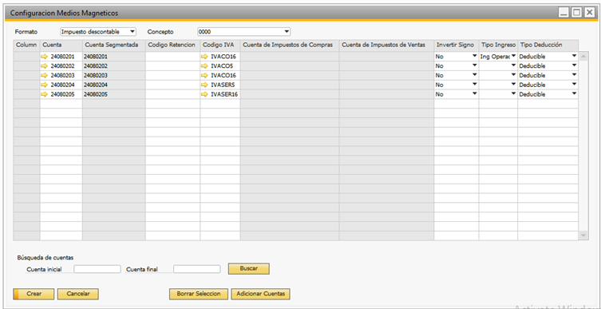
Task: Click the Cancelar button
Action: pos(78,294)
